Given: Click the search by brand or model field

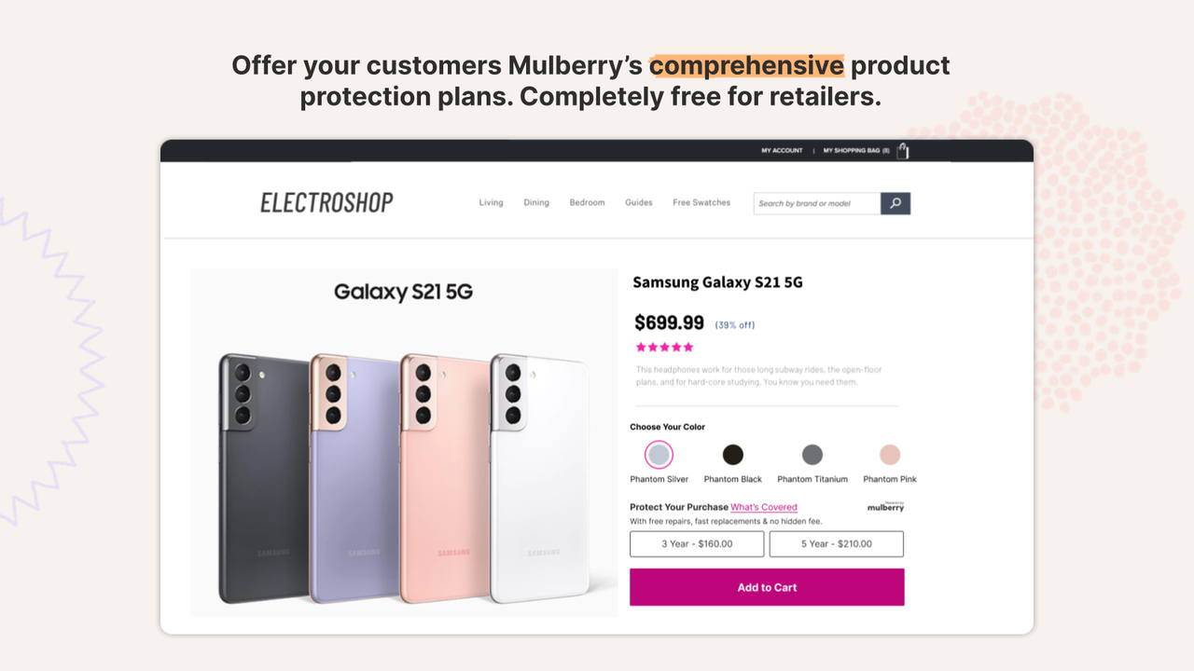Looking at the screenshot, I should (x=815, y=202).
